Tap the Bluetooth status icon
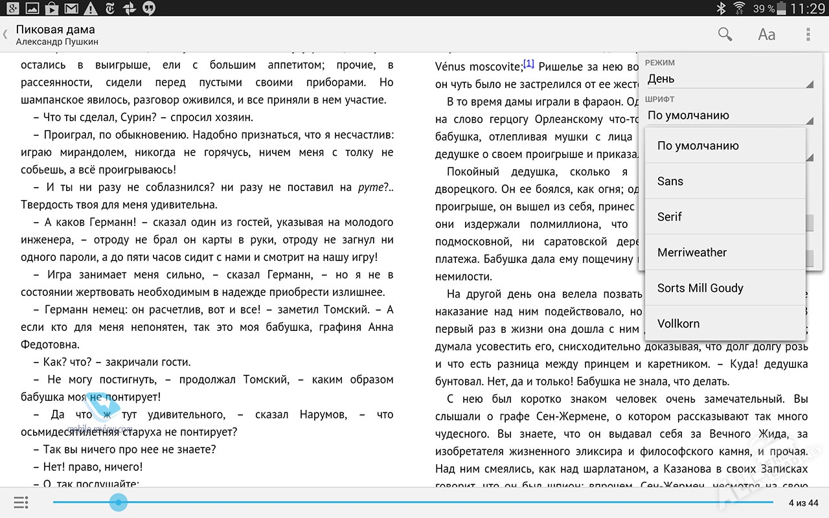The height and width of the screenshot is (518, 829). pos(721,8)
